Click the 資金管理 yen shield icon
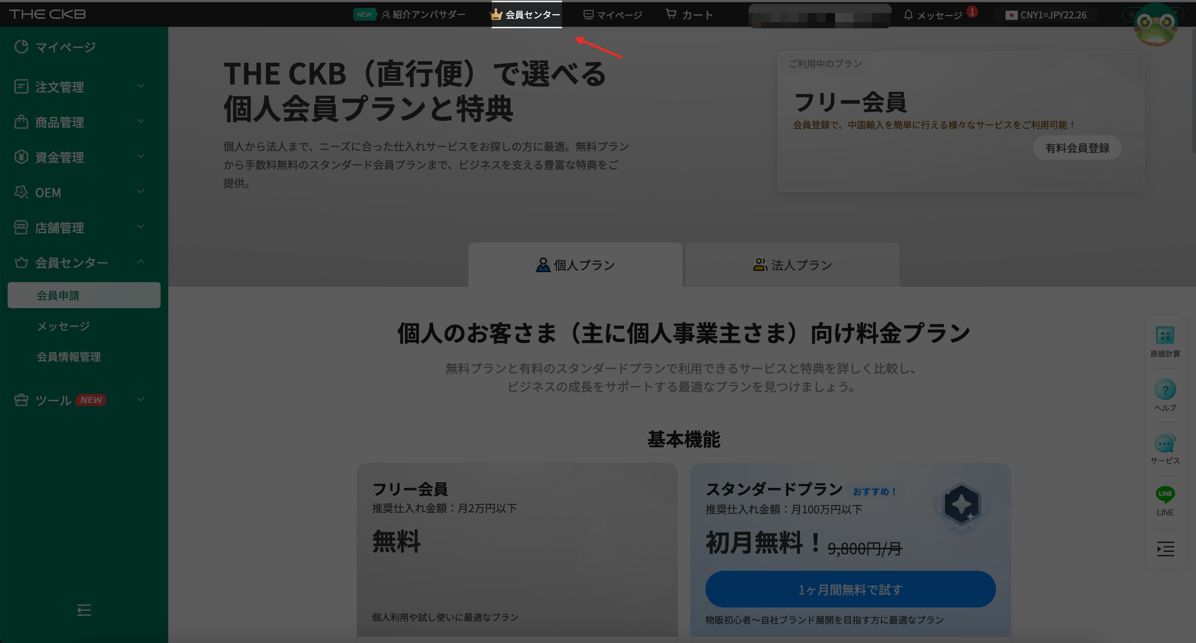The image size is (1196, 643). (x=21, y=157)
